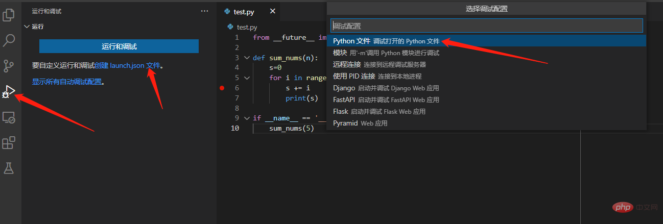This screenshot has height=224, width=663.
Task: Focus the 调试配置 search input field
Action: pos(486,26)
